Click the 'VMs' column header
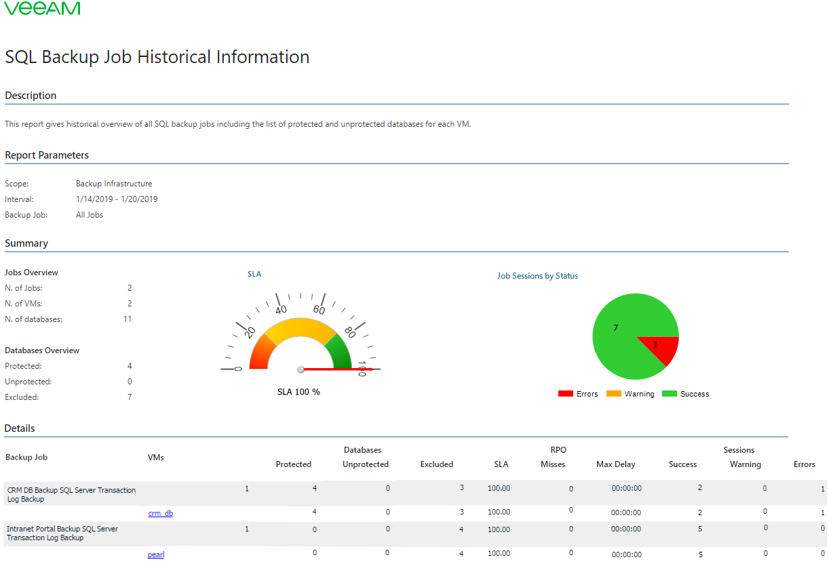This screenshot has width=829, height=564. pyautogui.click(x=156, y=457)
